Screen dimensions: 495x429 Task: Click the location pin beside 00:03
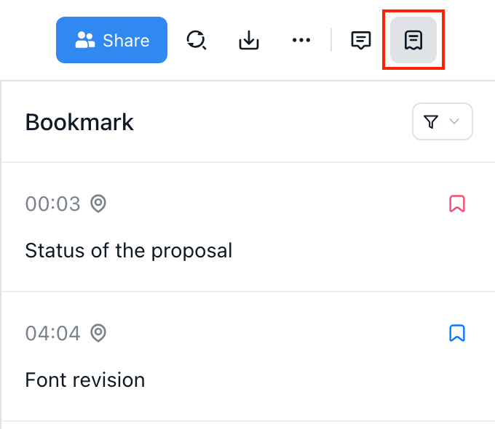(98, 204)
